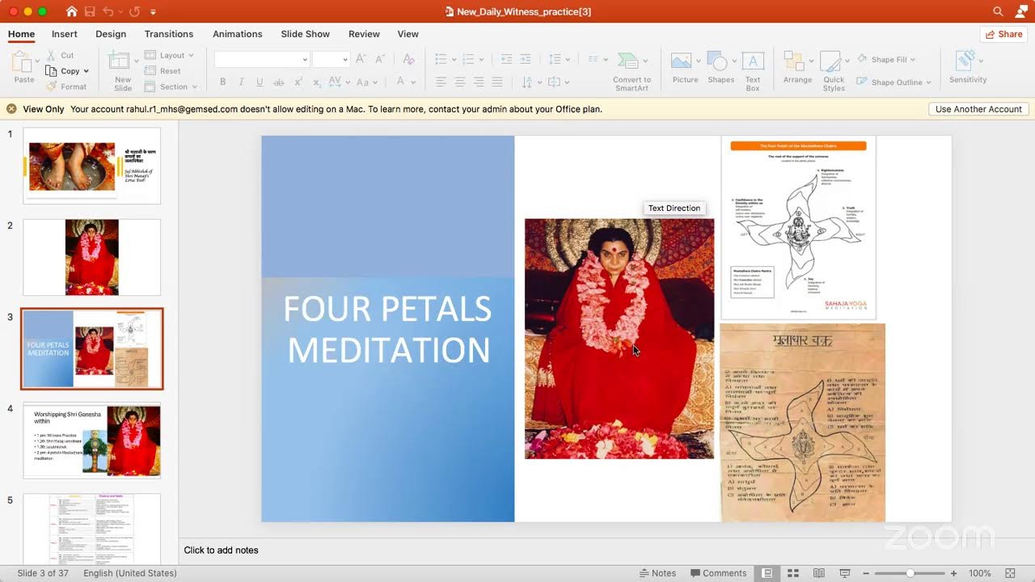The width and height of the screenshot is (1035, 582).
Task: Open the View tab
Action: (x=408, y=34)
